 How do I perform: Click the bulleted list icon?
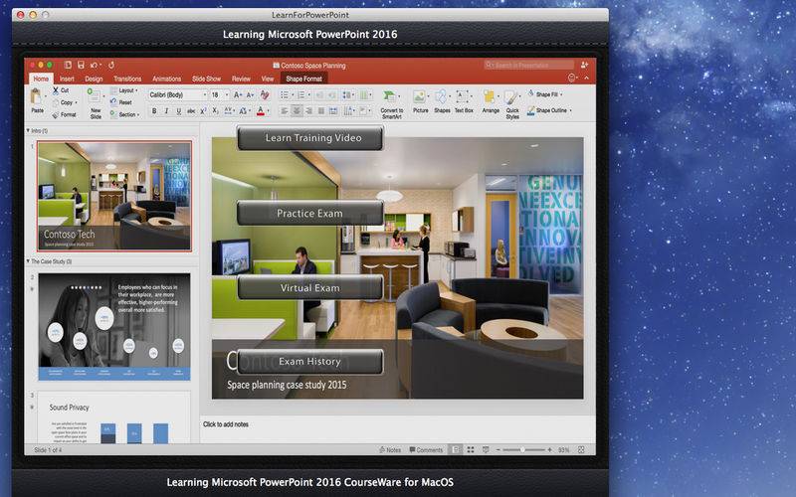coord(286,94)
